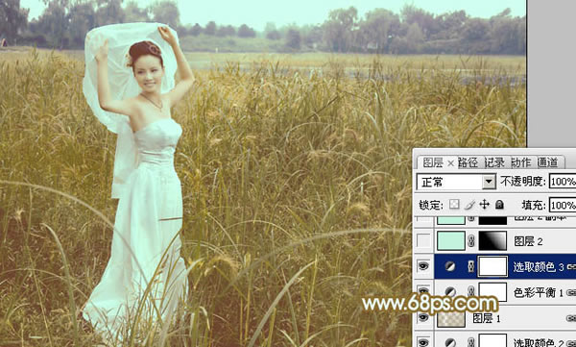Open 记录 history tab
Image resolution: width=576 pixels, height=347 pixels.
click(x=494, y=162)
